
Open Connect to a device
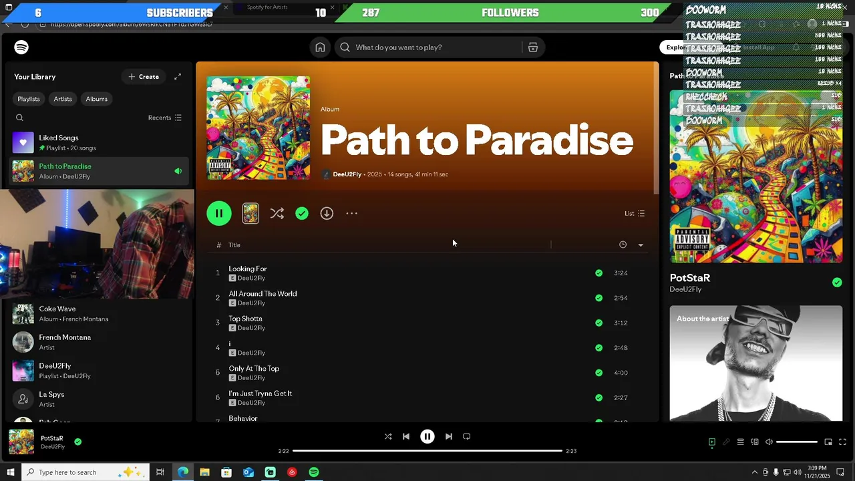(755, 442)
